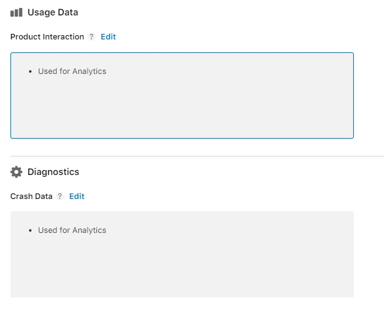Screen dimensions: 384x313
Task: Select the Usage Data heading
Action: (x=53, y=12)
